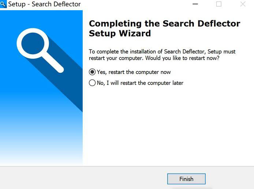Click the "No, I will restart the computer later" label
The height and width of the screenshot is (189, 254).
(140, 83)
